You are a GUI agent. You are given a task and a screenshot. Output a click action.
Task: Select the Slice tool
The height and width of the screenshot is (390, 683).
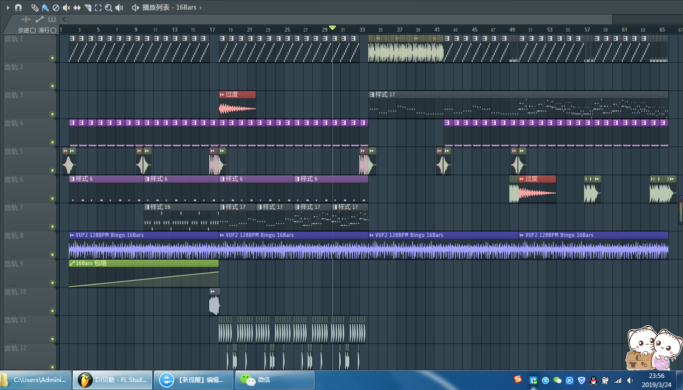[88, 8]
